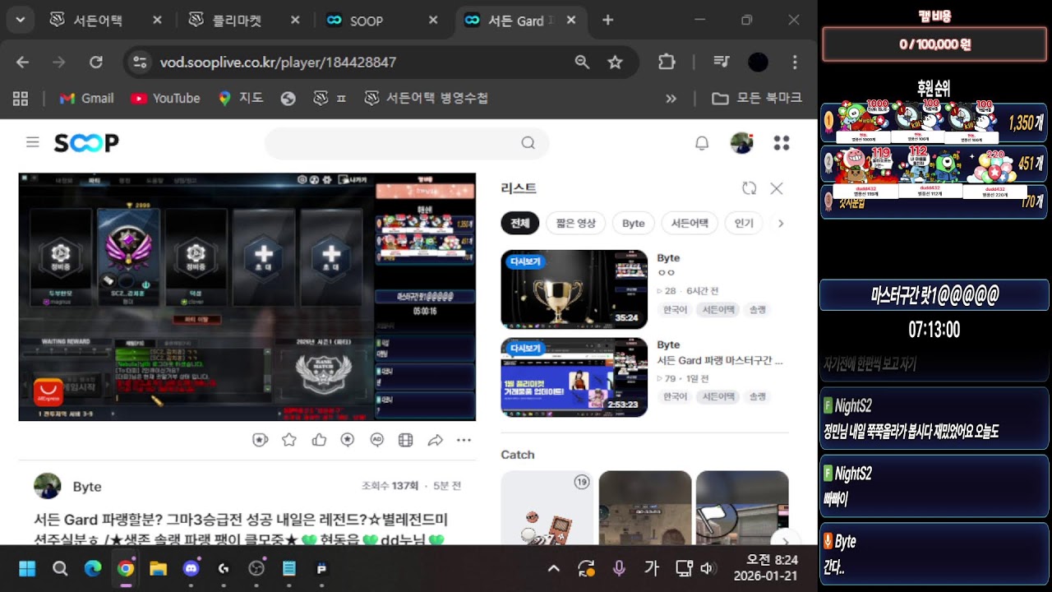
Task: Open Discord from the taskbar
Action: click(191, 568)
